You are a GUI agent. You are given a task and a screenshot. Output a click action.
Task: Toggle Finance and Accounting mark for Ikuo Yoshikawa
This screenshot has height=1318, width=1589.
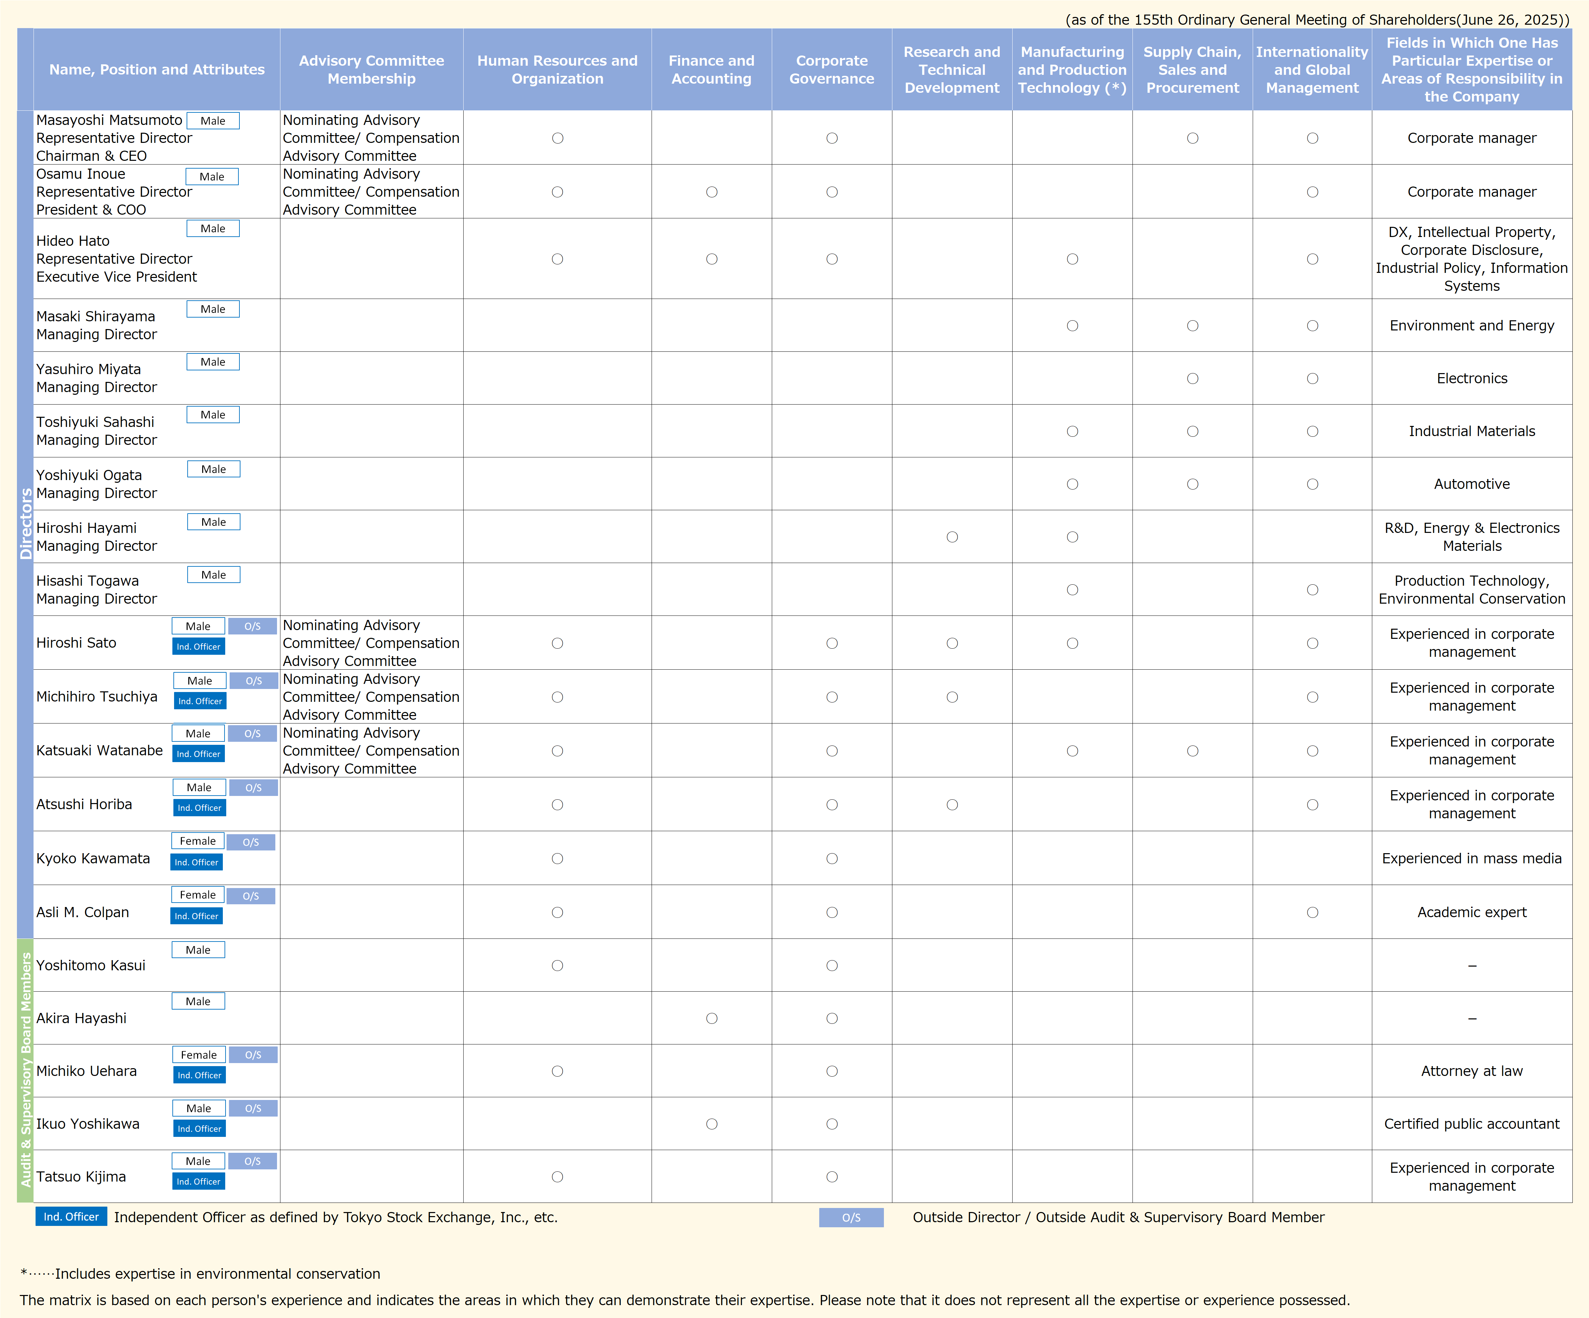[711, 1124]
